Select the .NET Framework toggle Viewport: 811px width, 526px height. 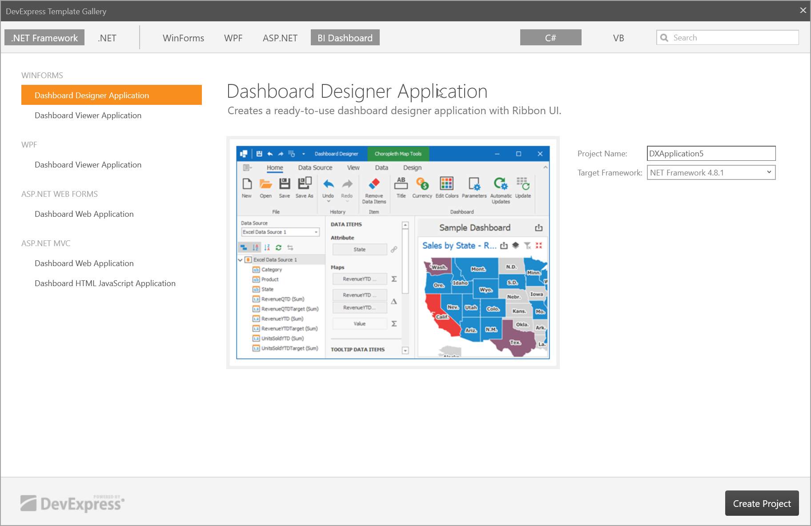pyautogui.click(x=44, y=38)
